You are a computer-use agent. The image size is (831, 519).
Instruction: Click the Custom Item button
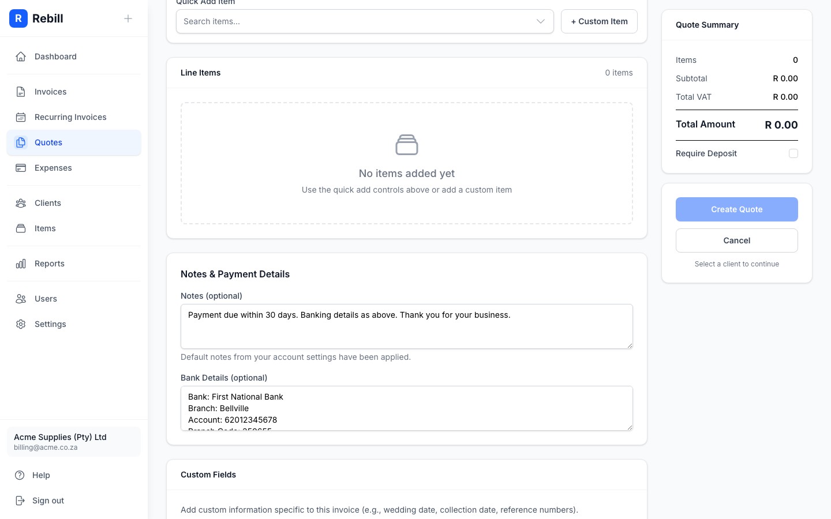coord(599,21)
